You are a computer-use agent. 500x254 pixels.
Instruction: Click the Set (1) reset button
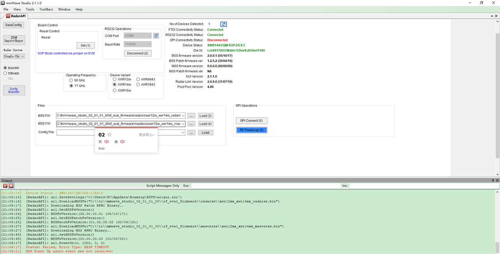coord(85,46)
